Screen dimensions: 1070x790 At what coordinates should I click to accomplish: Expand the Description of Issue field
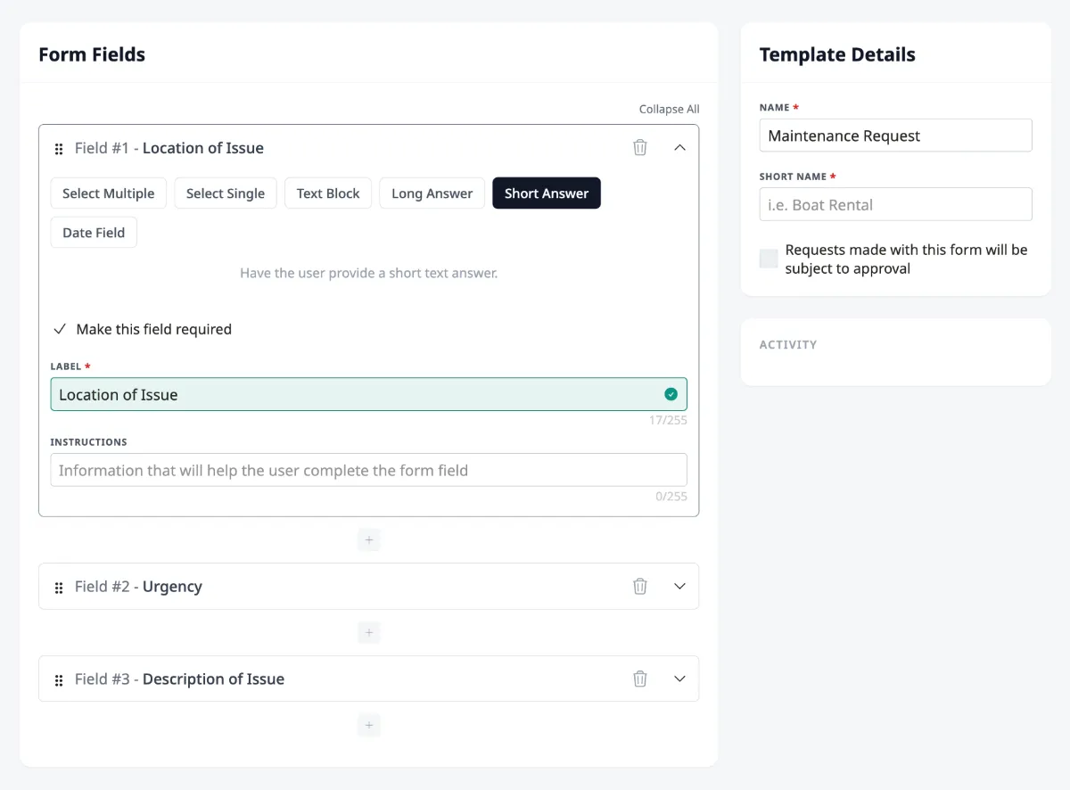pos(679,678)
